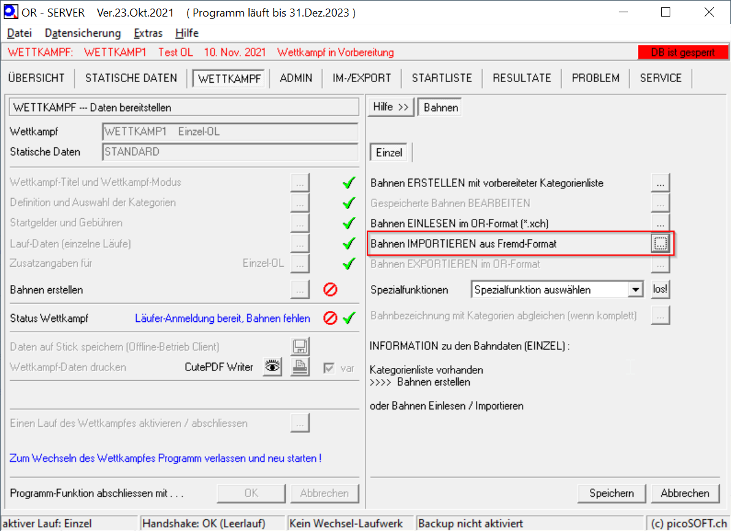Select the Einzel sub-tab
Screen dimensions: 731x531
click(389, 153)
